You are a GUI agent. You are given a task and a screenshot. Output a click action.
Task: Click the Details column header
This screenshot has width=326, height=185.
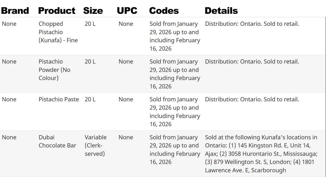tap(221, 11)
